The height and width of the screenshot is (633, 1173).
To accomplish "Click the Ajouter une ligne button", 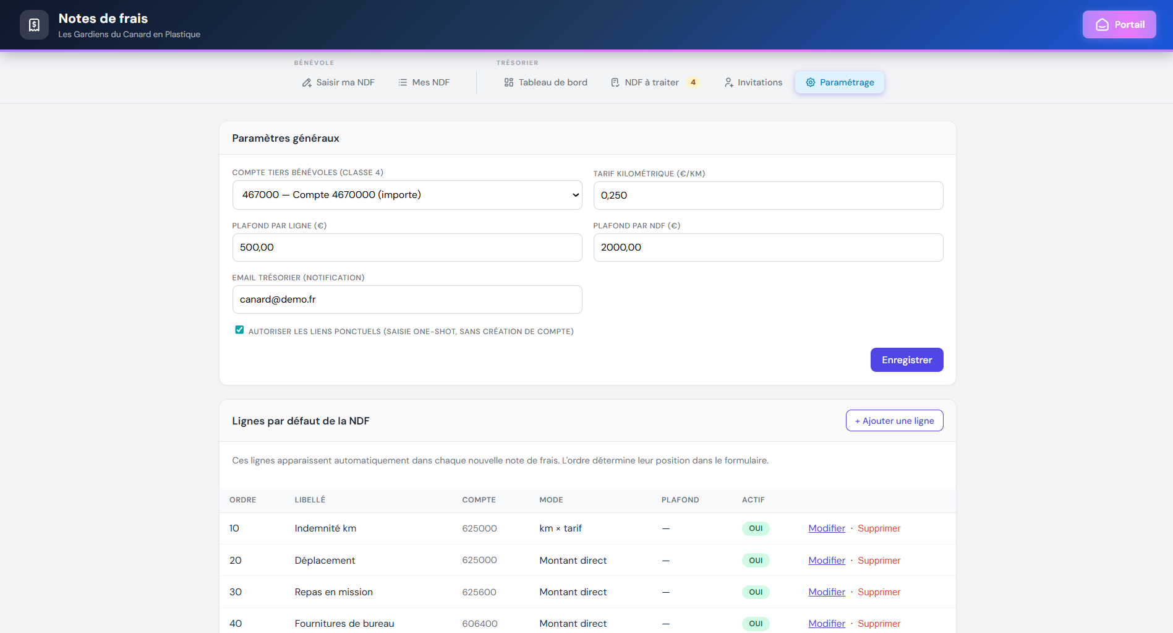I will (x=894, y=421).
